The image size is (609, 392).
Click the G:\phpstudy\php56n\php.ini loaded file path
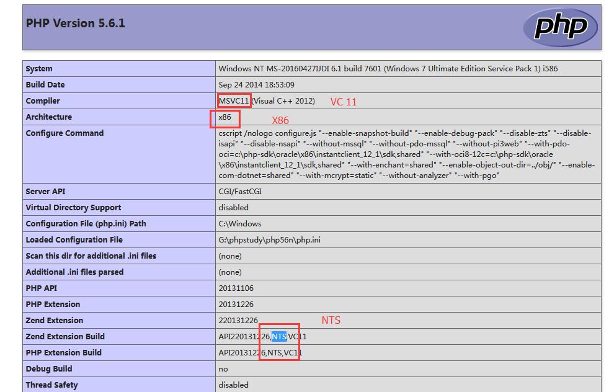click(x=269, y=239)
